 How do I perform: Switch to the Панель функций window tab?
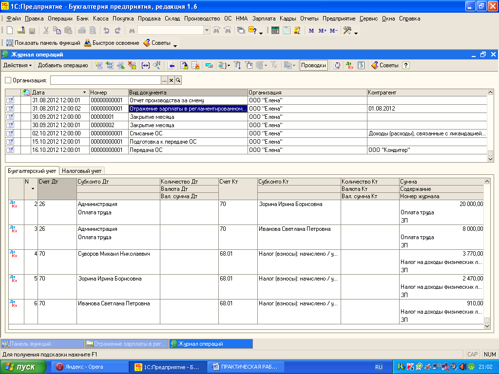(x=43, y=344)
